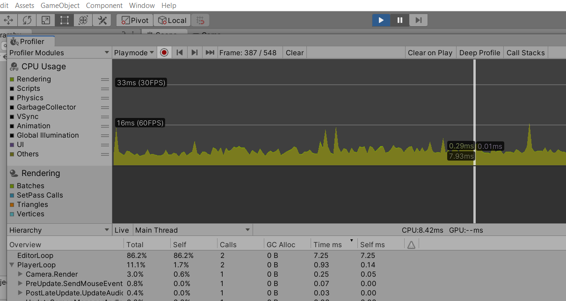
Task: Click the Clear button
Action: click(295, 52)
